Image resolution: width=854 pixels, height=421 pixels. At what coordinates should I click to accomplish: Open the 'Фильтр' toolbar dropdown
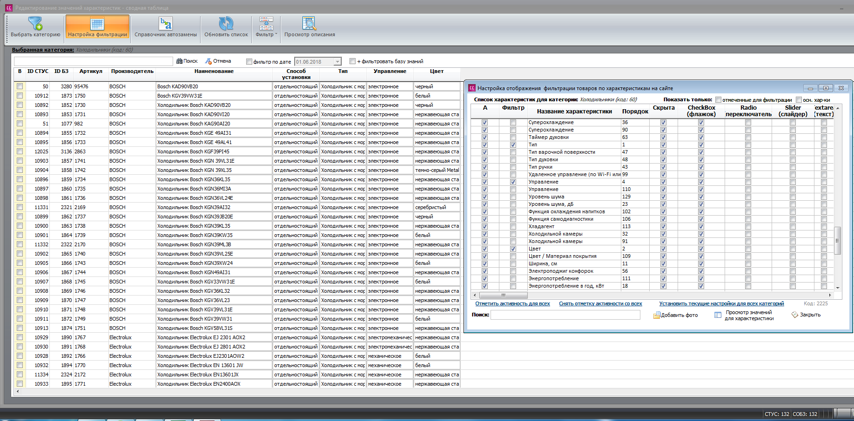266,27
